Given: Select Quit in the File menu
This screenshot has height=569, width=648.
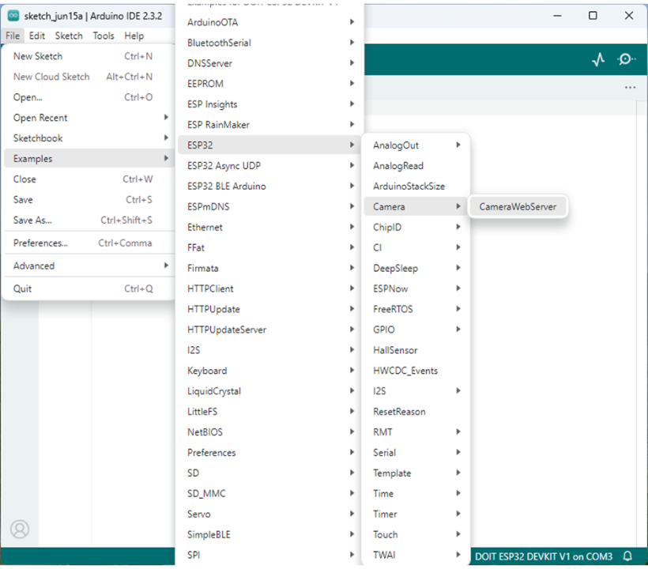Looking at the screenshot, I should [88, 288].
